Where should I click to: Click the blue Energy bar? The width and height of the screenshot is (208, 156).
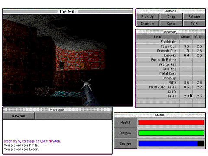[x=168, y=144]
